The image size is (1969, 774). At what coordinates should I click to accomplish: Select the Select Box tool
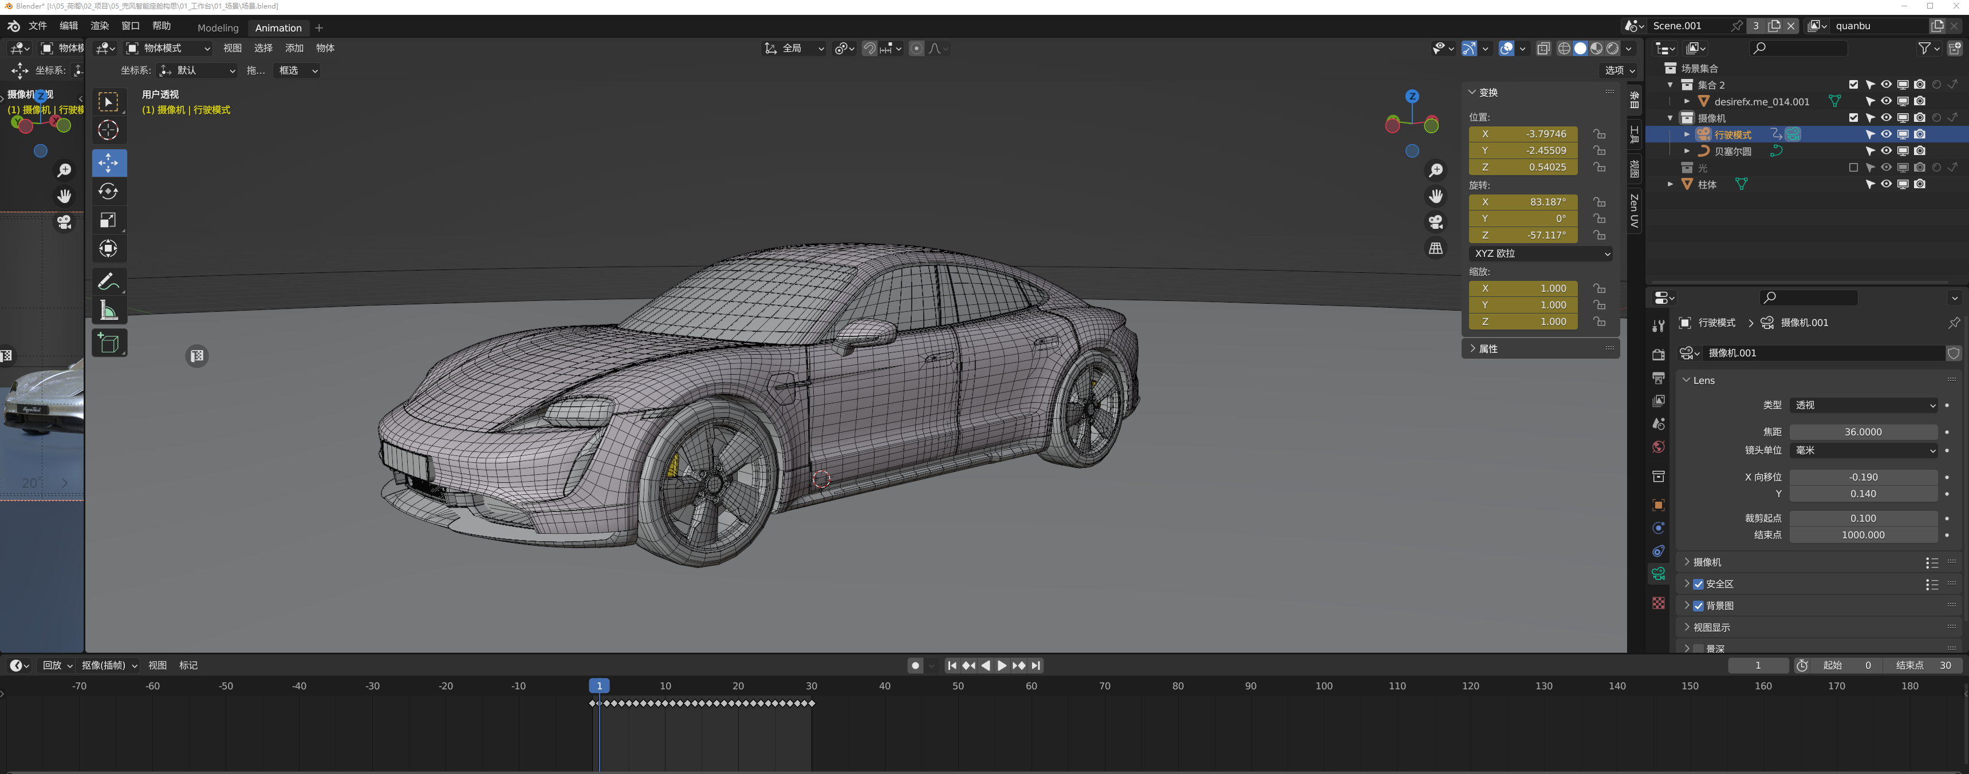pos(109,101)
